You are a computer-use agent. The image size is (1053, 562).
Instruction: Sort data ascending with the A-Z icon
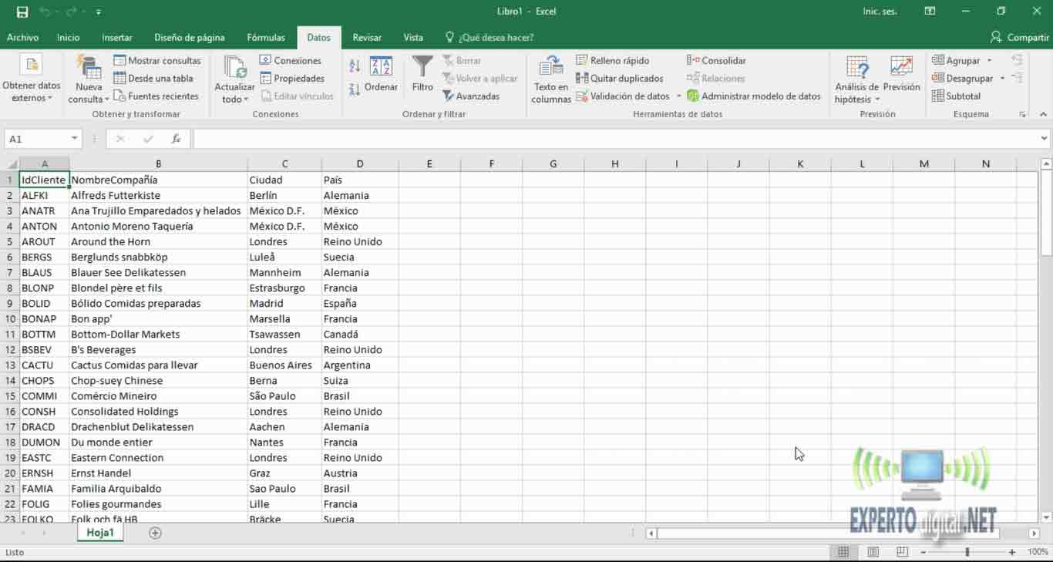pos(353,66)
